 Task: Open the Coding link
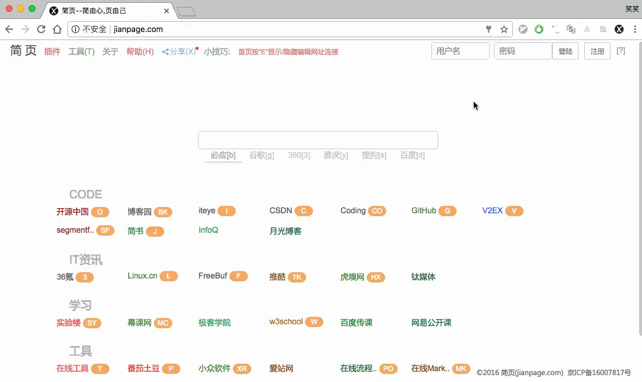click(x=353, y=210)
